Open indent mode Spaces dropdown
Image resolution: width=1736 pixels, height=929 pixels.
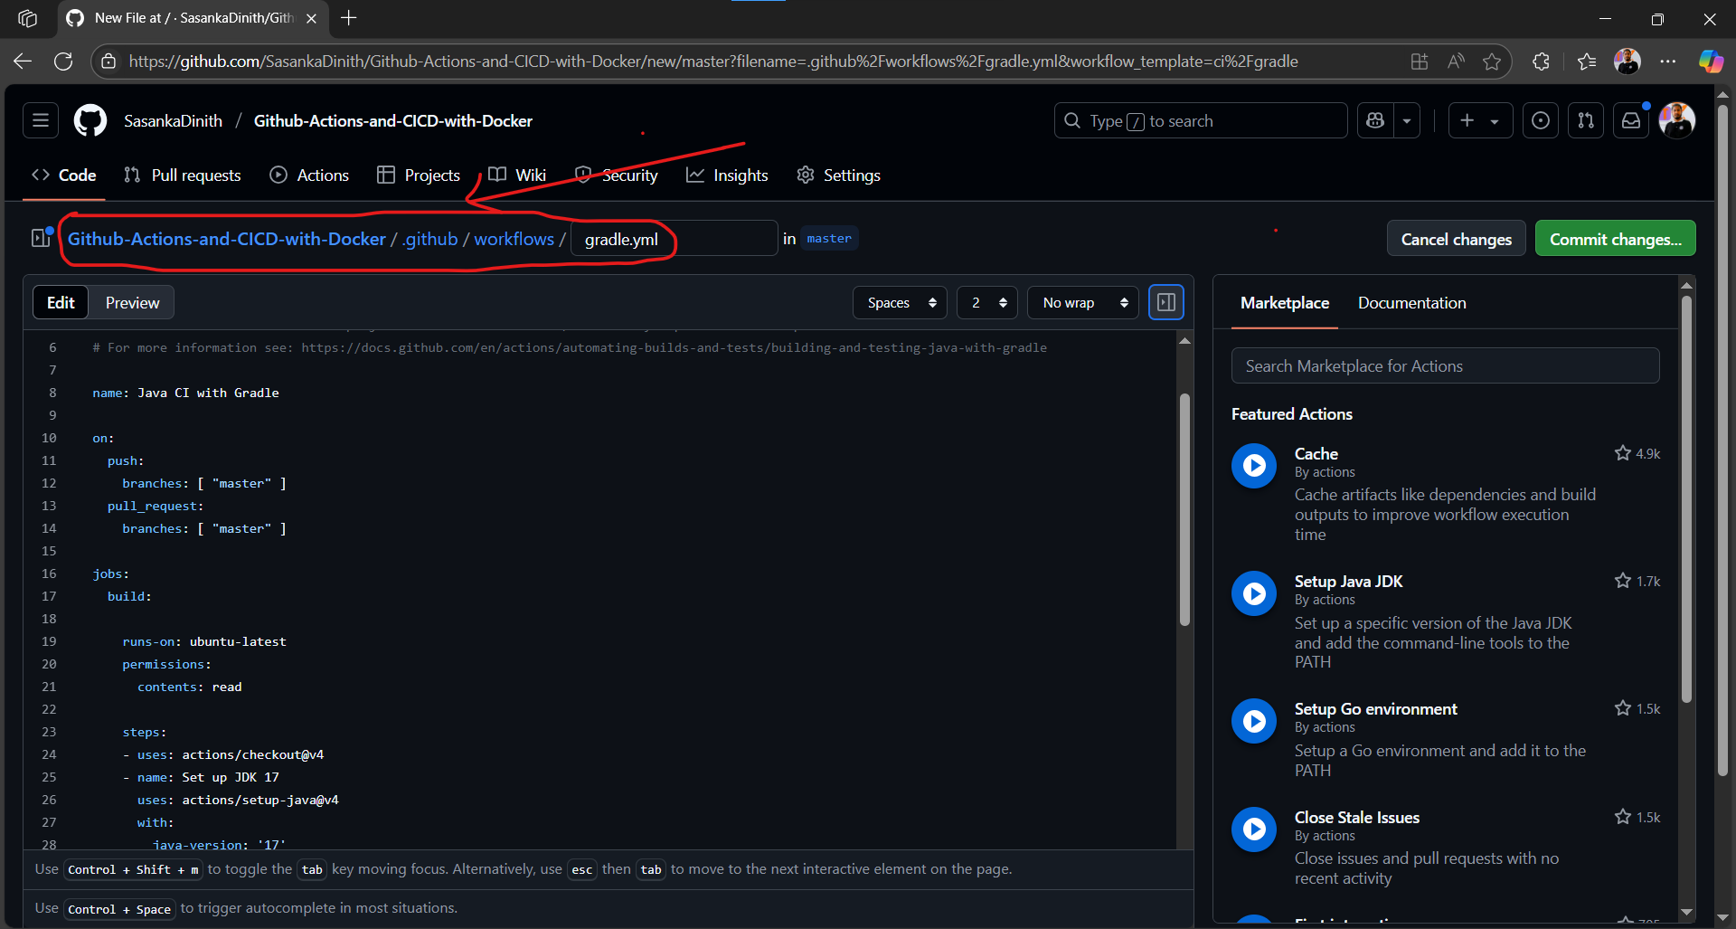900,302
